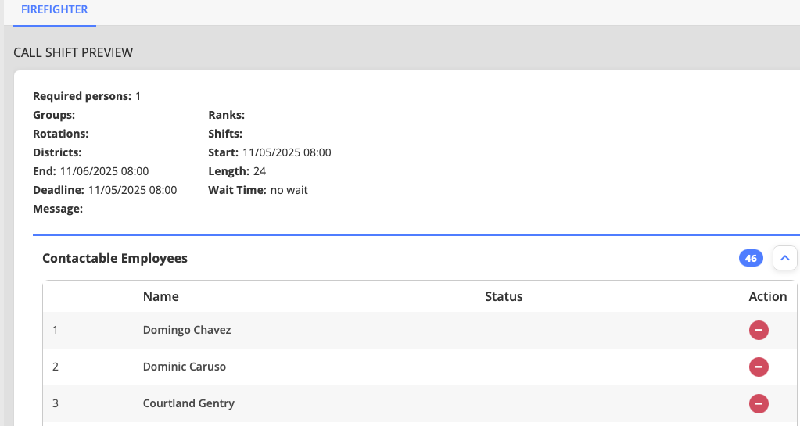Click the CALL SHIFT PREVIEW heading
The width and height of the screenshot is (800, 426).
click(x=74, y=52)
